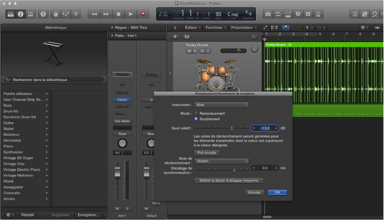Screen dimensions: 384x220
Task: Open the Note de déclenchement Autom. dropdown
Action: 221,161
